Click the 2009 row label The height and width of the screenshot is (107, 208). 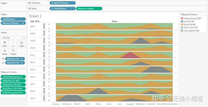(x=32, y=41)
